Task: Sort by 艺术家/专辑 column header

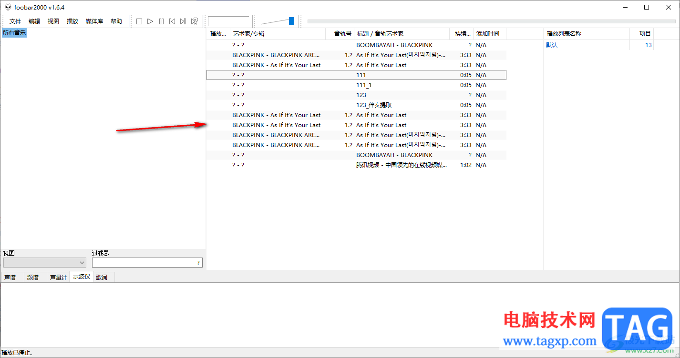Action: pyautogui.click(x=278, y=34)
